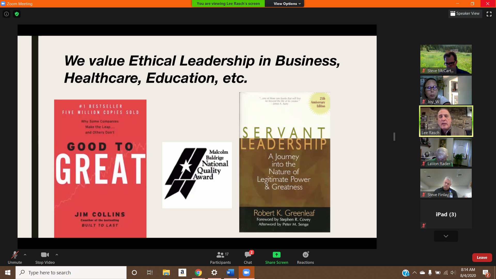Screen dimensions: 496x279
Task: Switch to Speaker View
Action: [465, 13]
